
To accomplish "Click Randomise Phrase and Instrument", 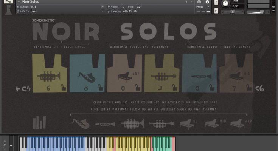I will point(139,47).
